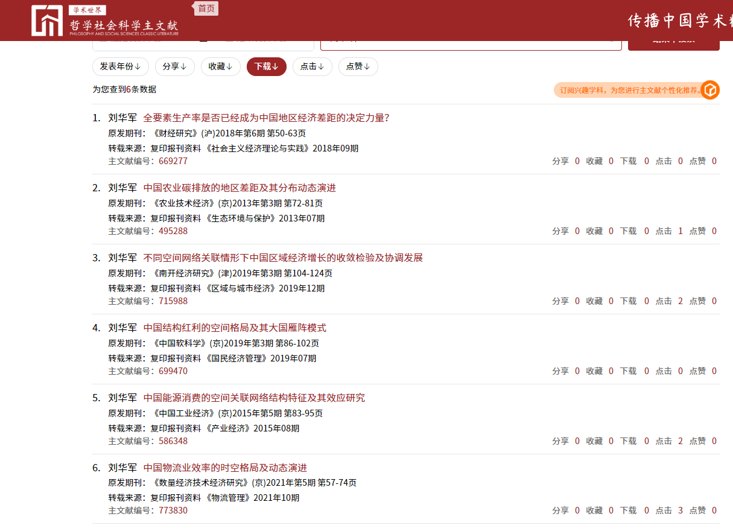Screen dimensions: 733x531
Task: Sort results by 点击 count
Action: pos(312,66)
